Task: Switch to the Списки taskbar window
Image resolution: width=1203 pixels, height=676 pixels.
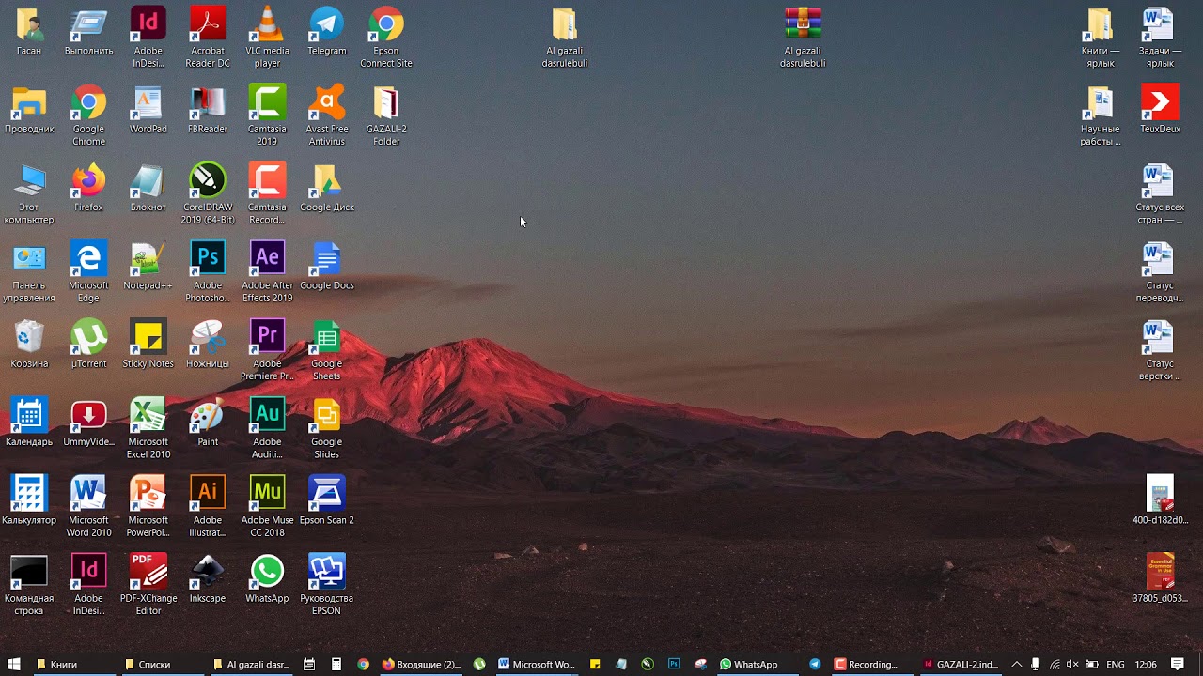Action: point(162,665)
